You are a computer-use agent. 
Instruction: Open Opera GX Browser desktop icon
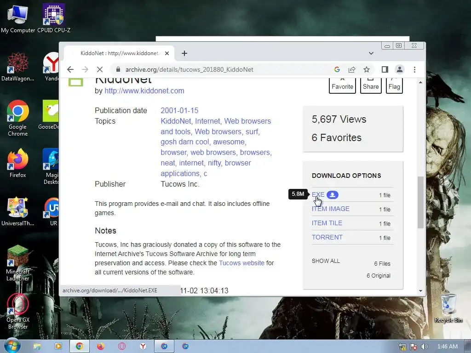(18, 311)
